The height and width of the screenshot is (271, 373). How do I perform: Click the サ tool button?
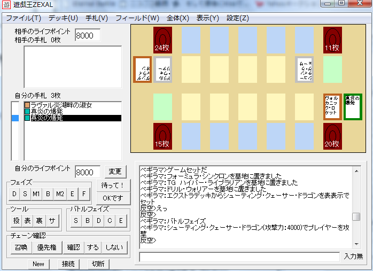(x=52, y=221)
